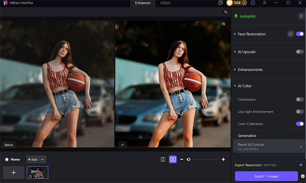
Task: Click the Export 1 images button
Action: point(266,176)
